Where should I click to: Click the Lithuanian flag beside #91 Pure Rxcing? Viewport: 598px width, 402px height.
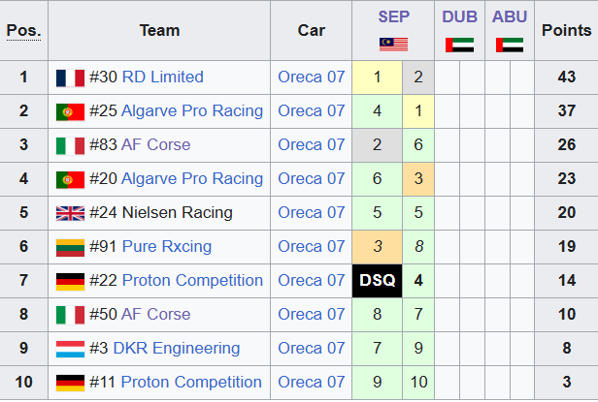70,247
